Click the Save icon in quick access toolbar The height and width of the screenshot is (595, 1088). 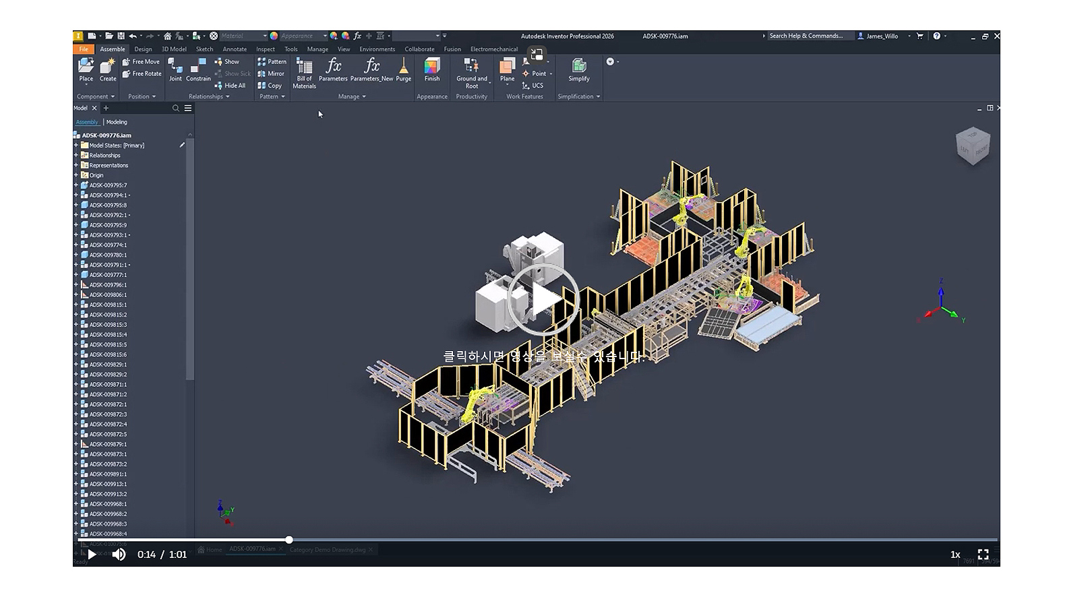(x=121, y=36)
